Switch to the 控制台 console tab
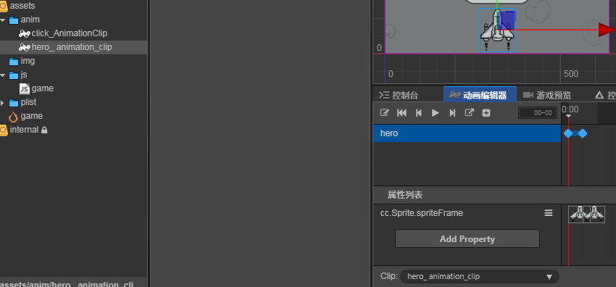This screenshot has height=287, width=616. coord(399,95)
